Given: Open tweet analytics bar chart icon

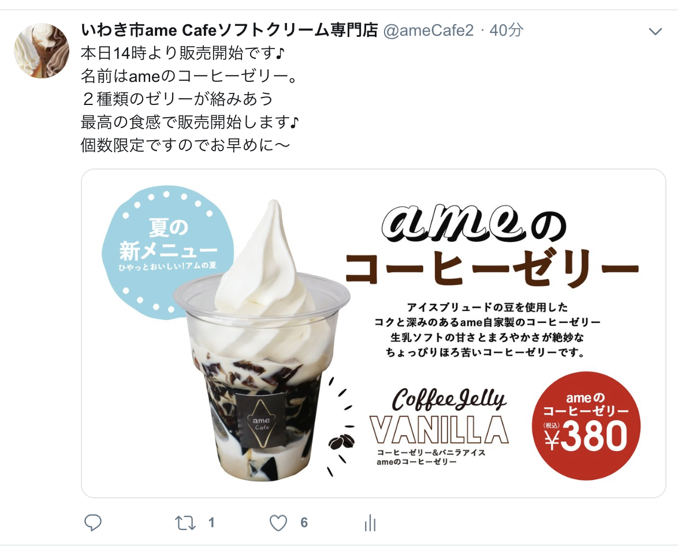Looking at the screenshot, I should [370, 523].
